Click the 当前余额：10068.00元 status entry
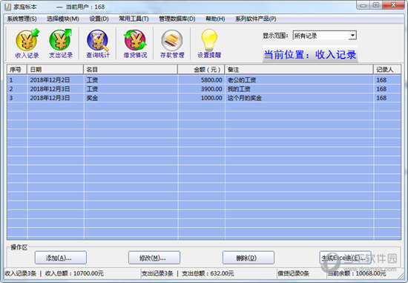The height and width of the screenshot is (283, 408). click(357, 273)
